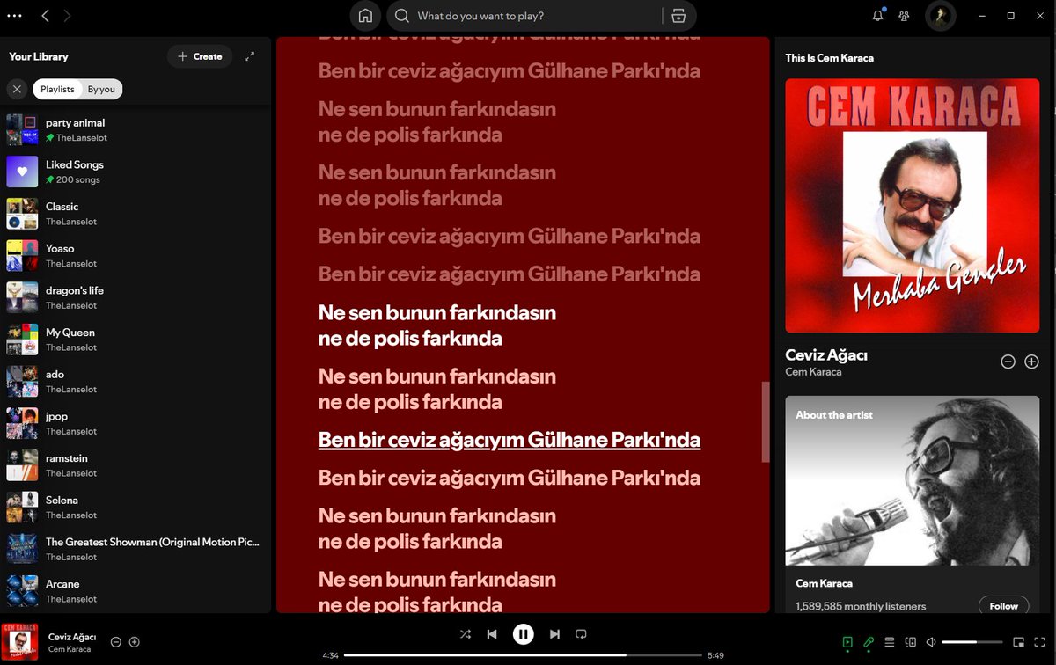The width and height of the screenshot is (1056, 665).
Task: Open the Classic playlist
Action: pyautogui.click(x=136, y=214)
